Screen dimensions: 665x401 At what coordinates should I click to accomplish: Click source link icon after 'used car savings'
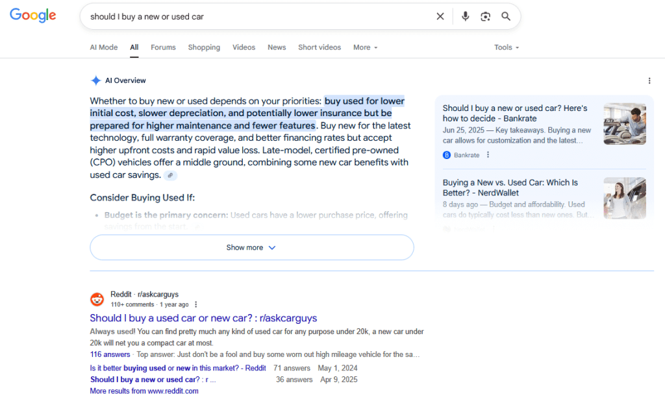click(x=170, y=175)
